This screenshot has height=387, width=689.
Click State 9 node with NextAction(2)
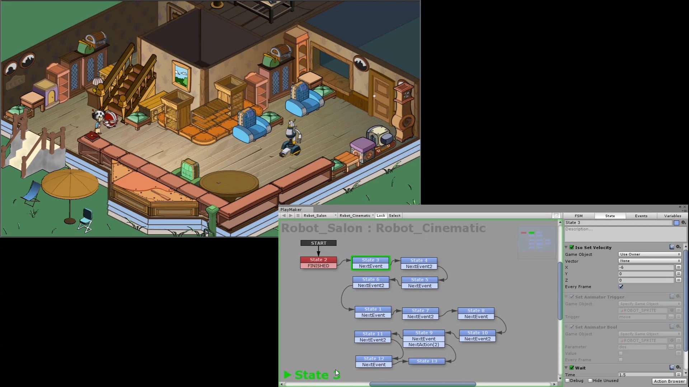tap(423, 338)
